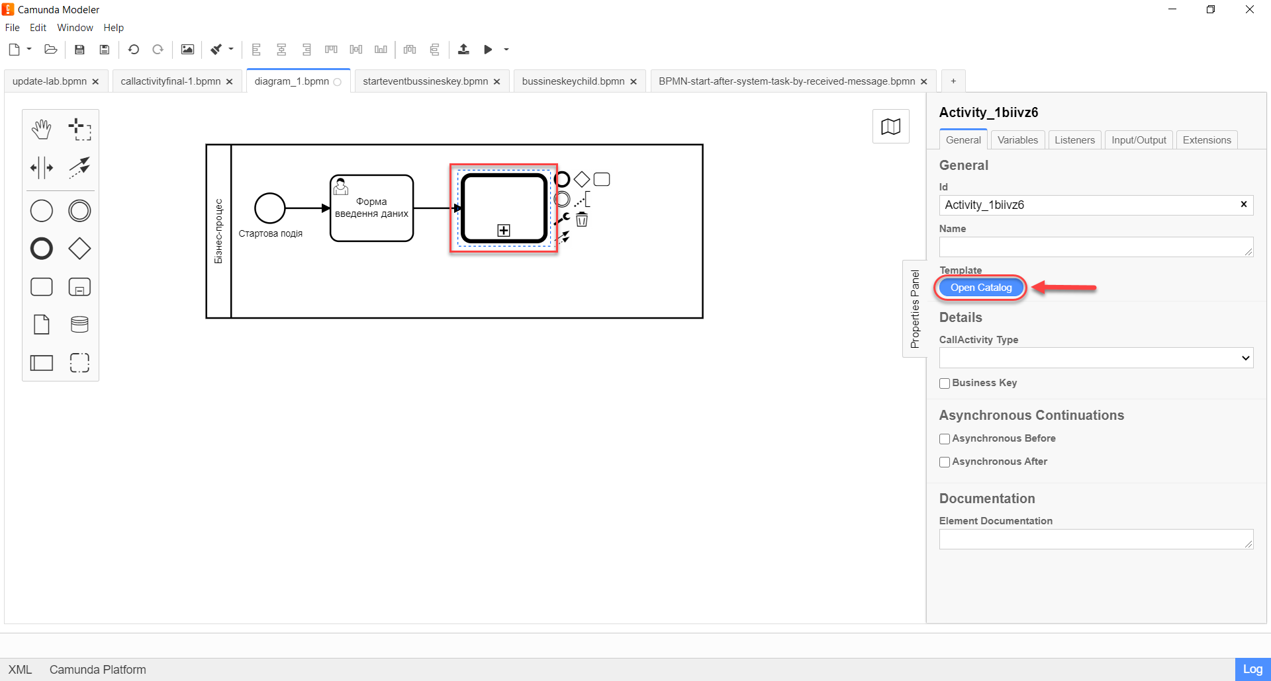Start process instance play icon
The width and height of the screenshot is (1271, 681).
(488, 50)
